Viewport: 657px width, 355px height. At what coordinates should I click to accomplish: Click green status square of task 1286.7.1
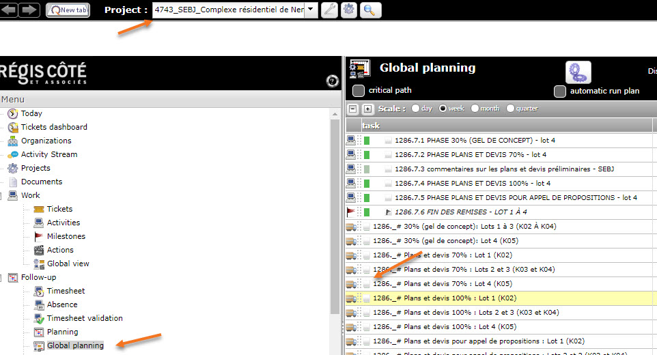pyautogui.click(x=367, y=140)
